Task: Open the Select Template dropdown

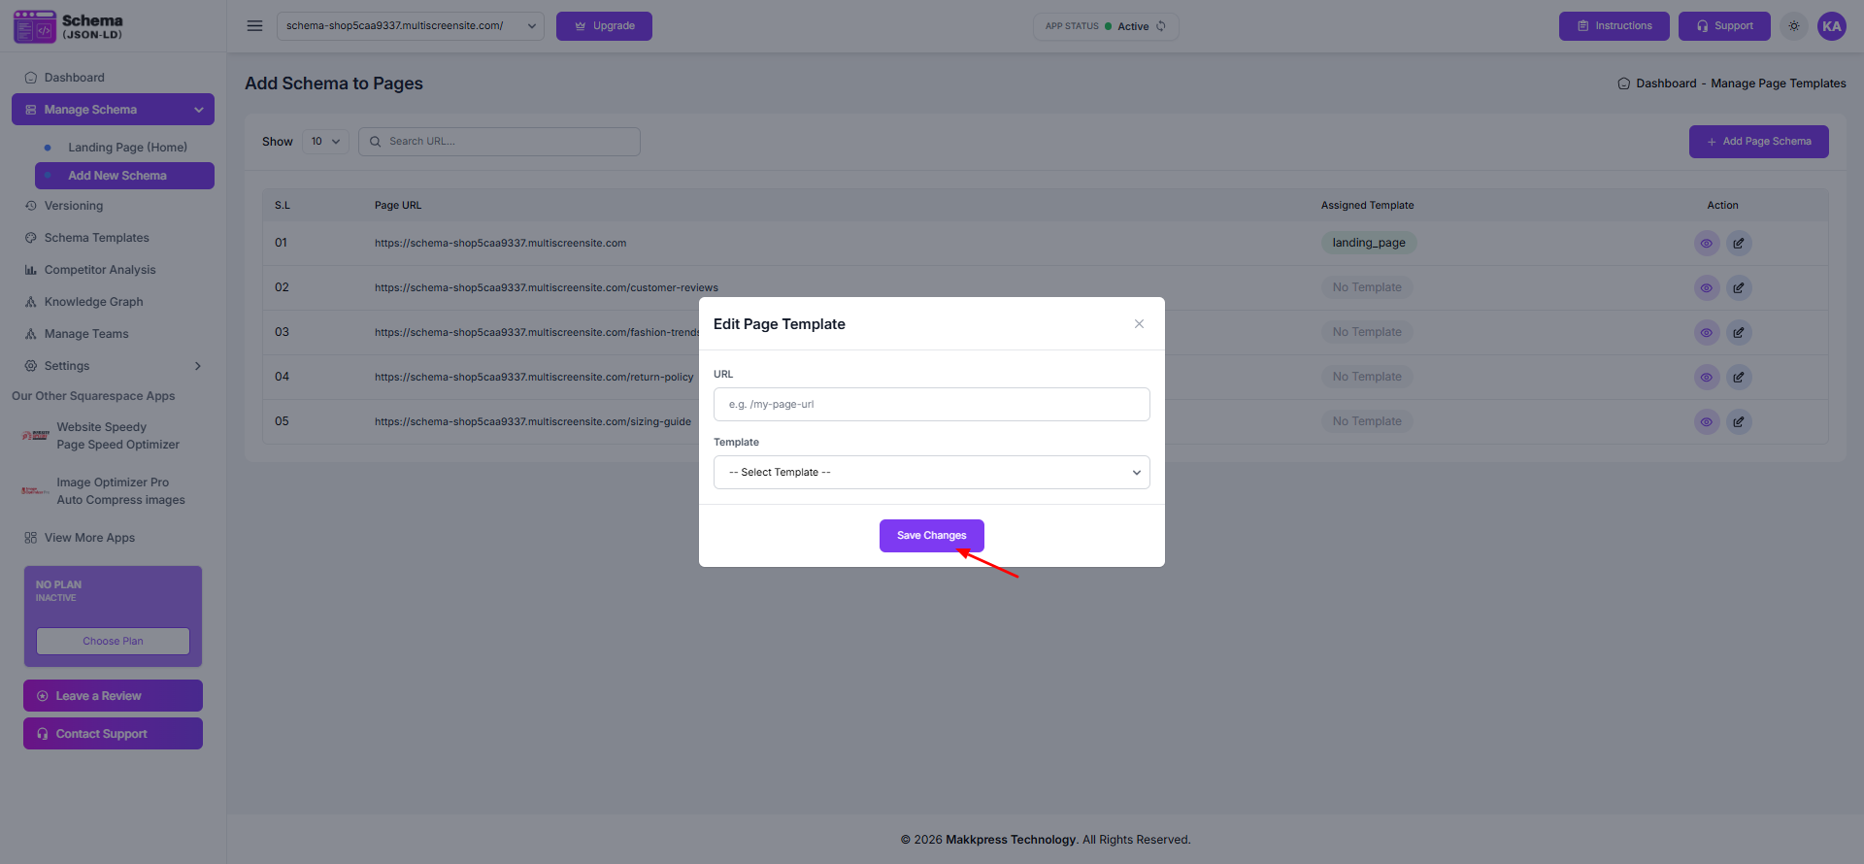Action: click(931, 473)
